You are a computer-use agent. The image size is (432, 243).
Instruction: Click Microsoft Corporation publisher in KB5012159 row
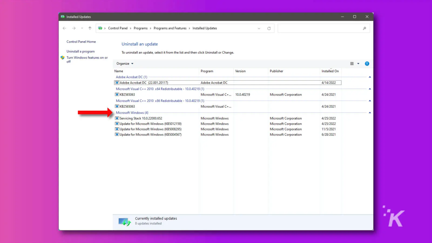[286, 124]
